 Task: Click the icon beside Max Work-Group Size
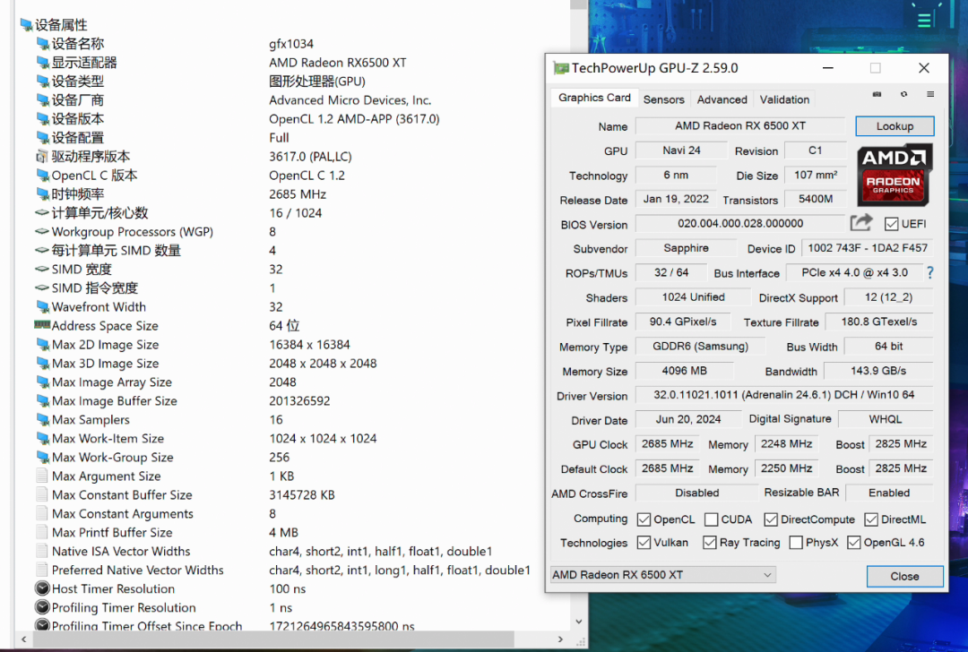43,458
